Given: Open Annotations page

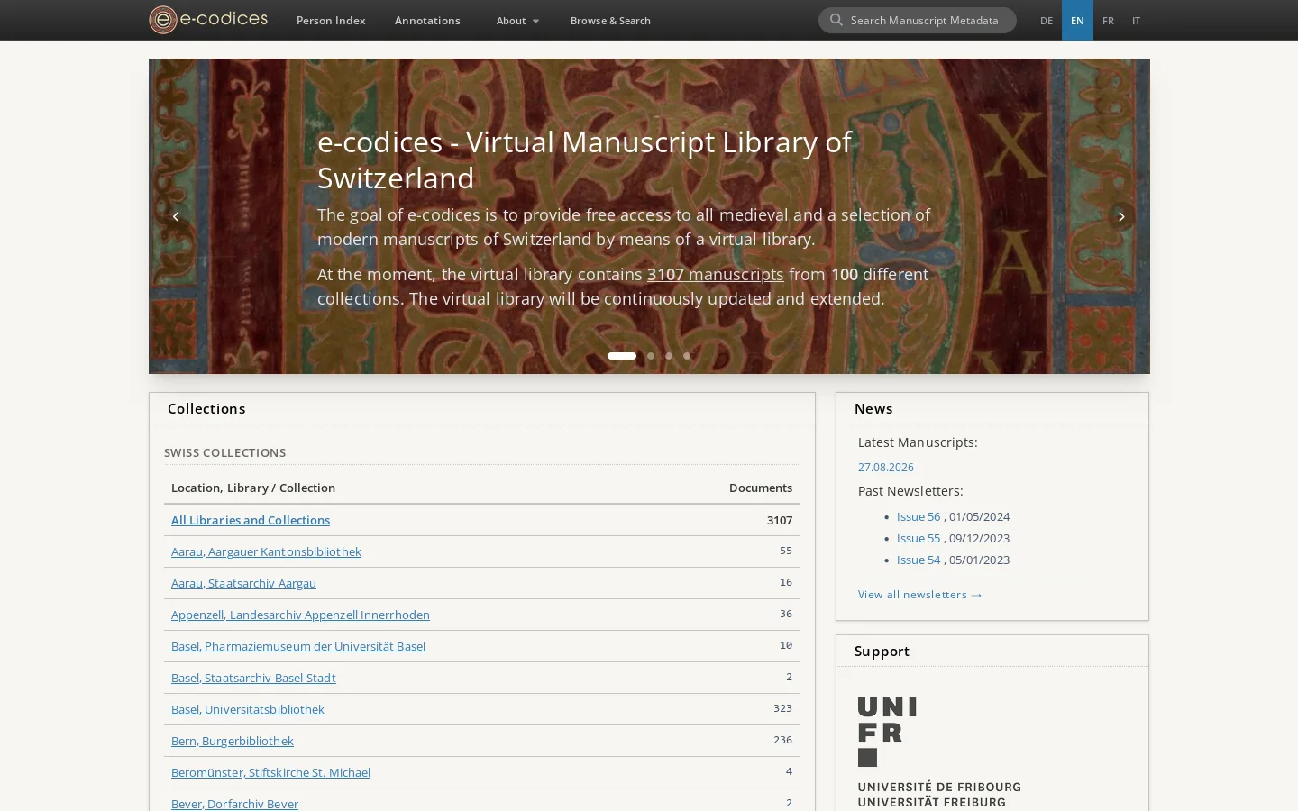Looking at the screenshot, I should (427, 20).
